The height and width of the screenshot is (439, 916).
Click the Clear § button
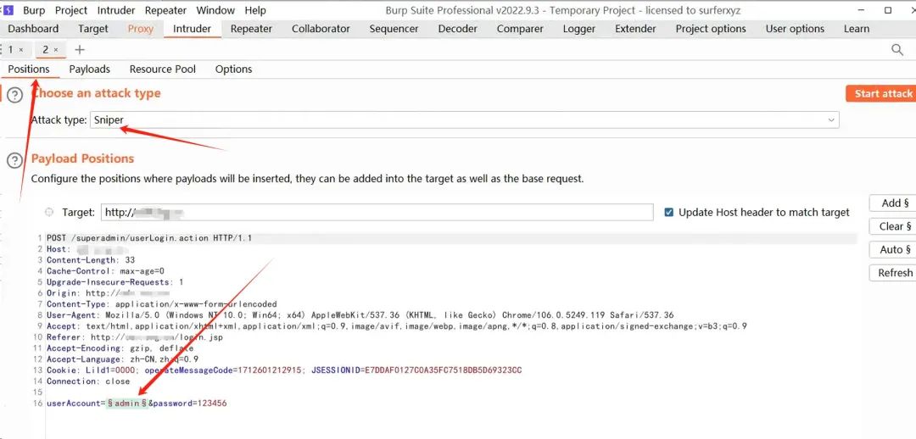coord(892,226)
